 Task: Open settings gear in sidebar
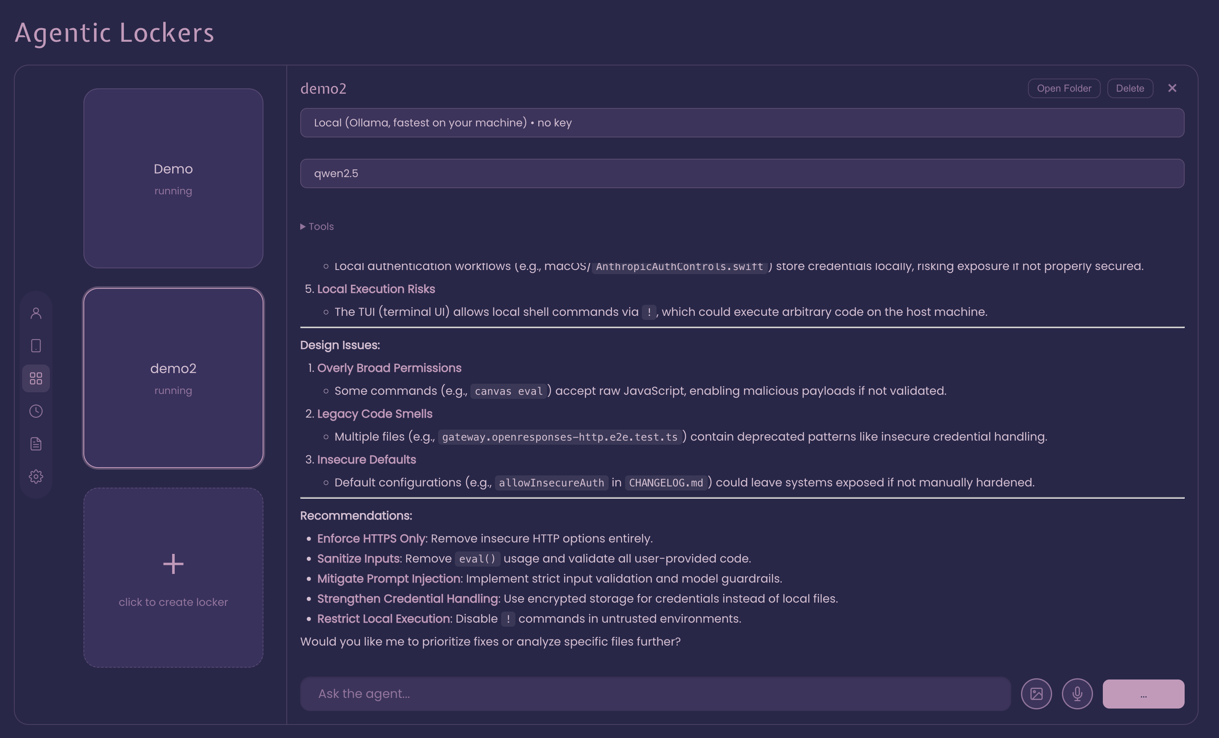[36, 476]
